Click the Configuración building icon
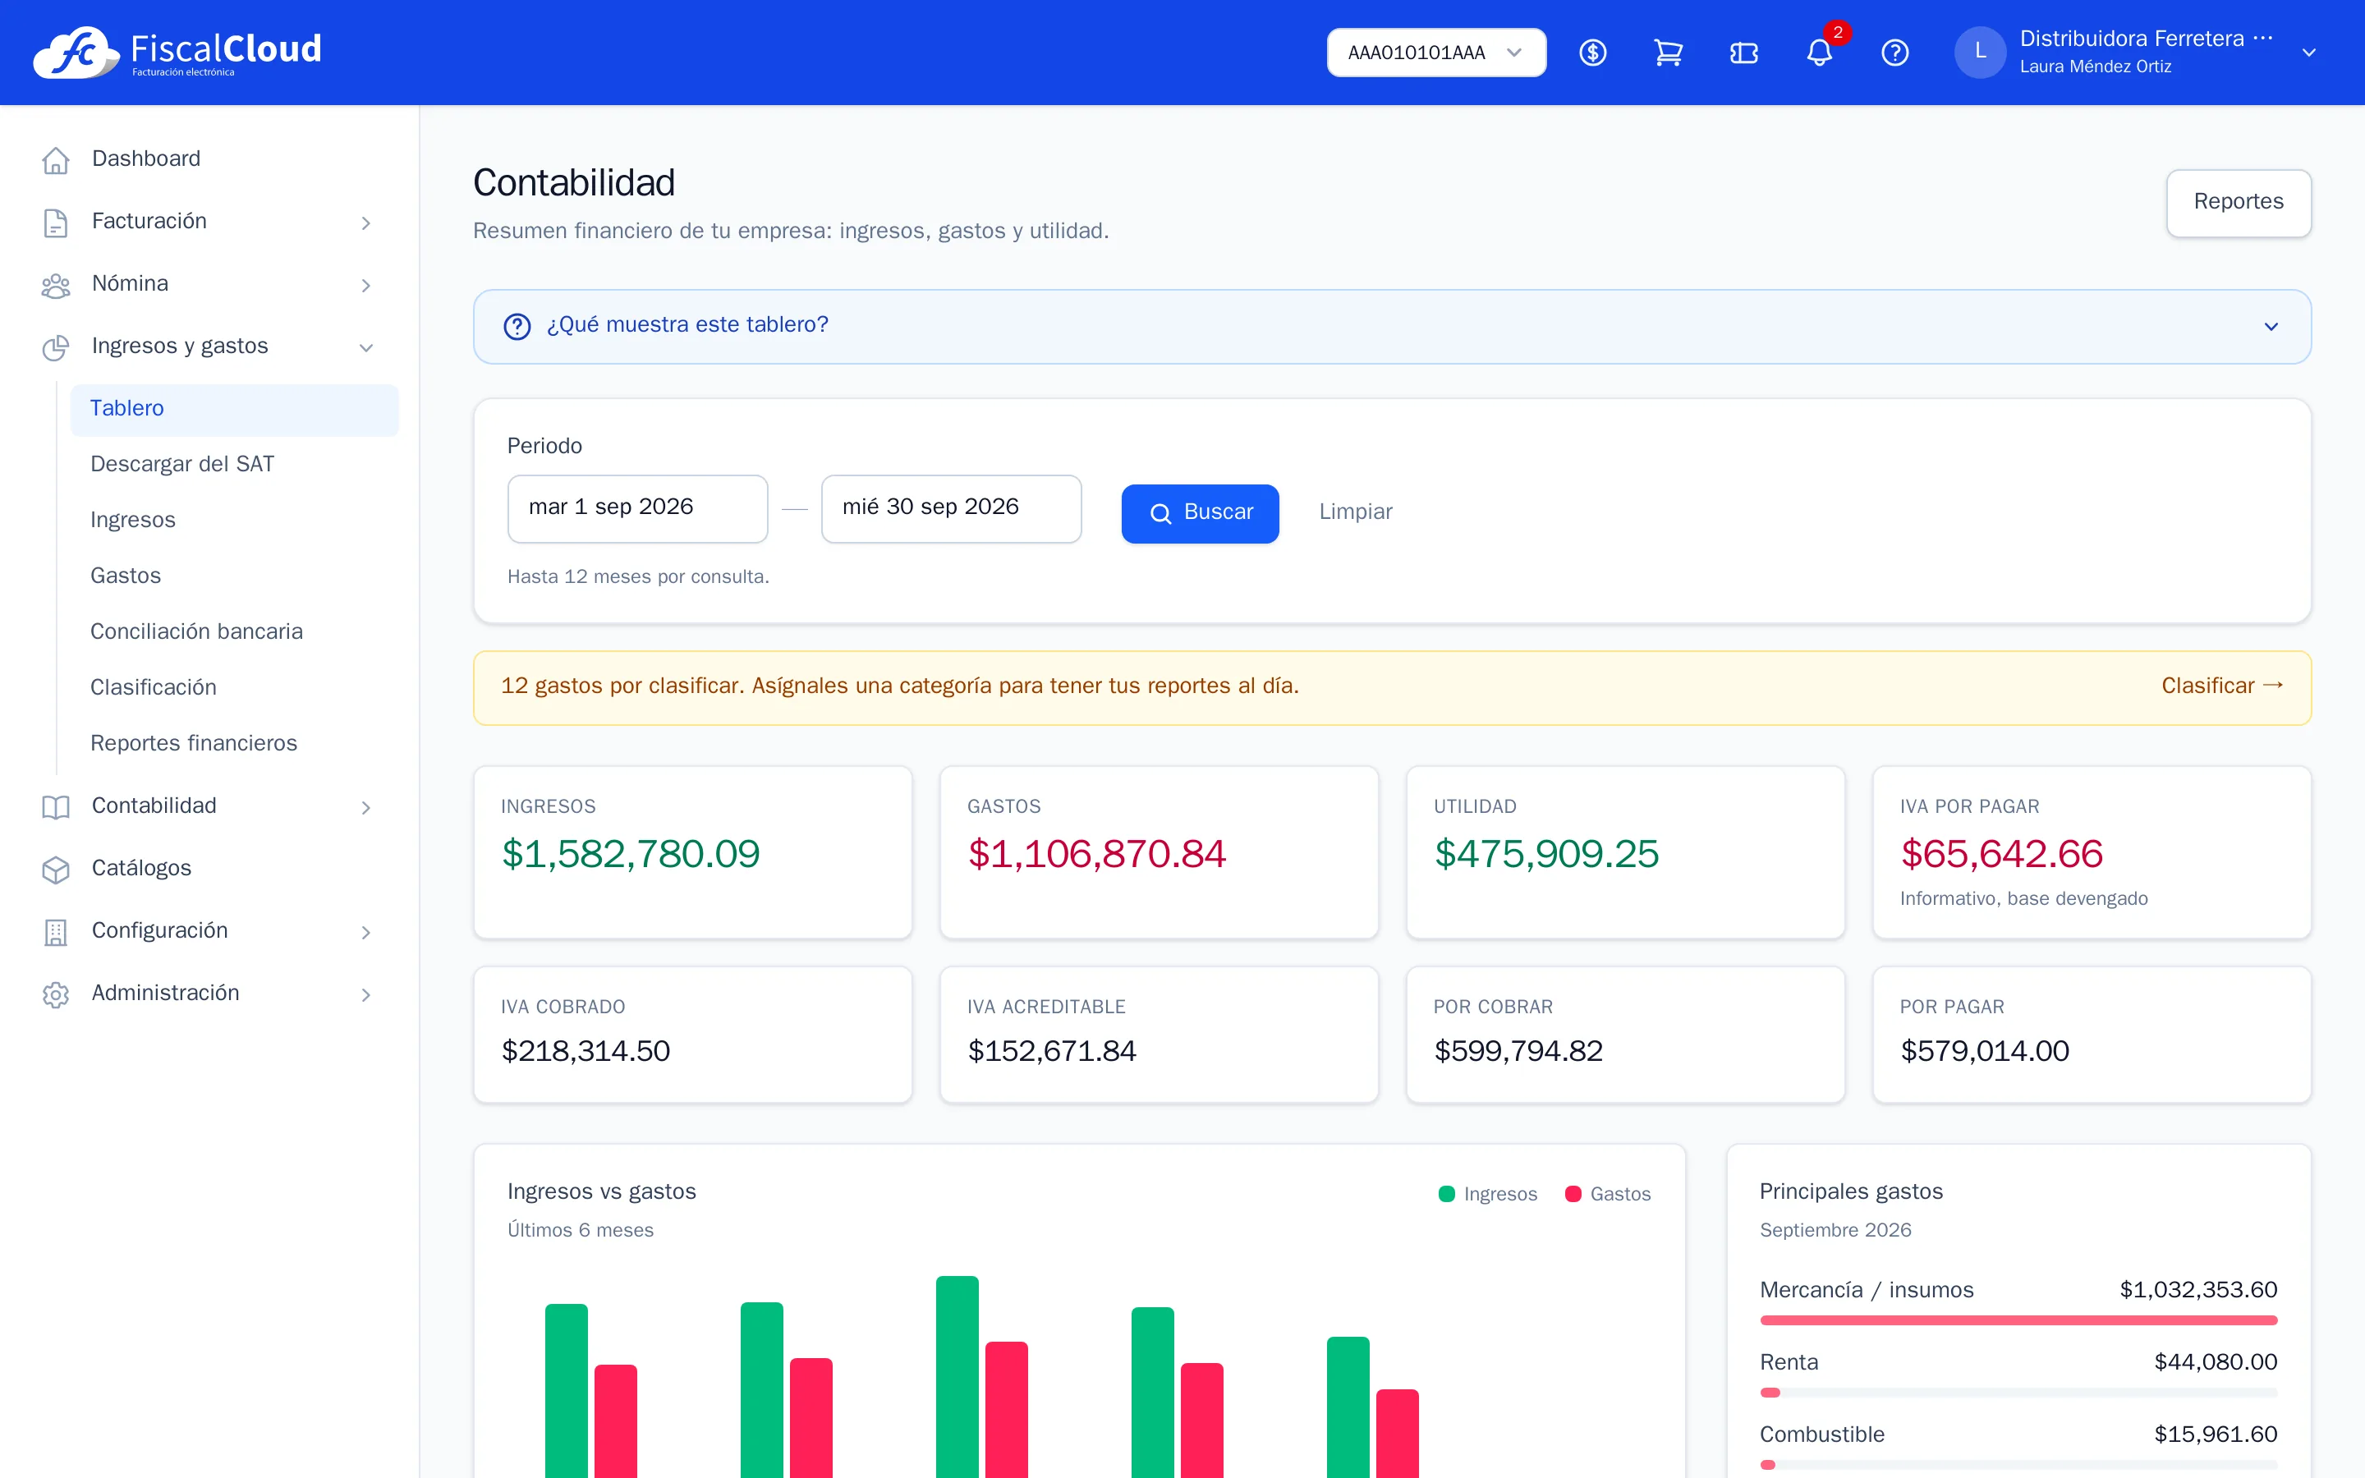The height and width of the screenshot is (1478, 2365). (56, 932)
